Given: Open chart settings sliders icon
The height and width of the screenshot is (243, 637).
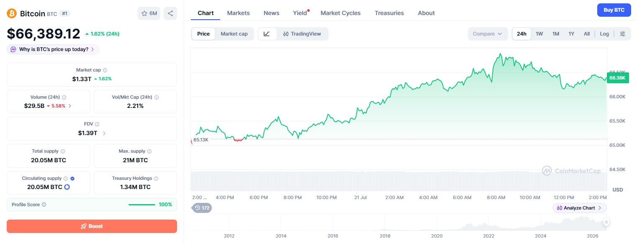Looking at the screenshot, I should click(623, 34).
